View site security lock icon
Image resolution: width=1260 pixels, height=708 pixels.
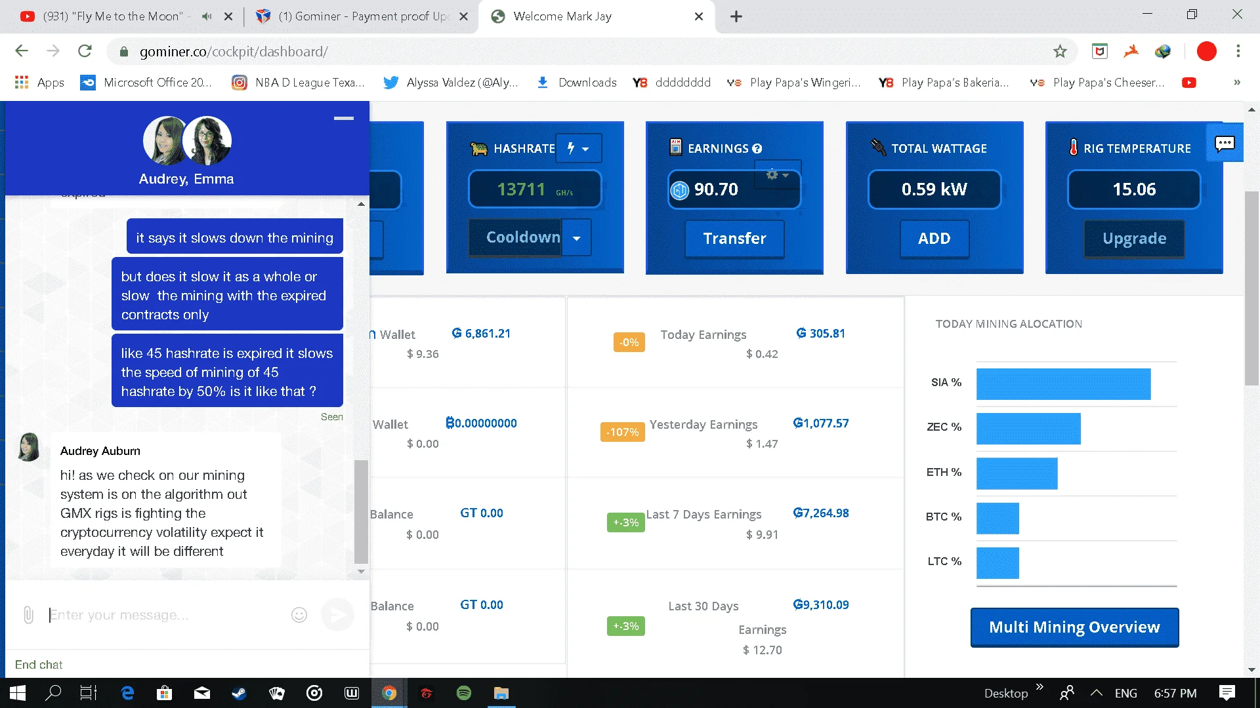coord(123,52)
